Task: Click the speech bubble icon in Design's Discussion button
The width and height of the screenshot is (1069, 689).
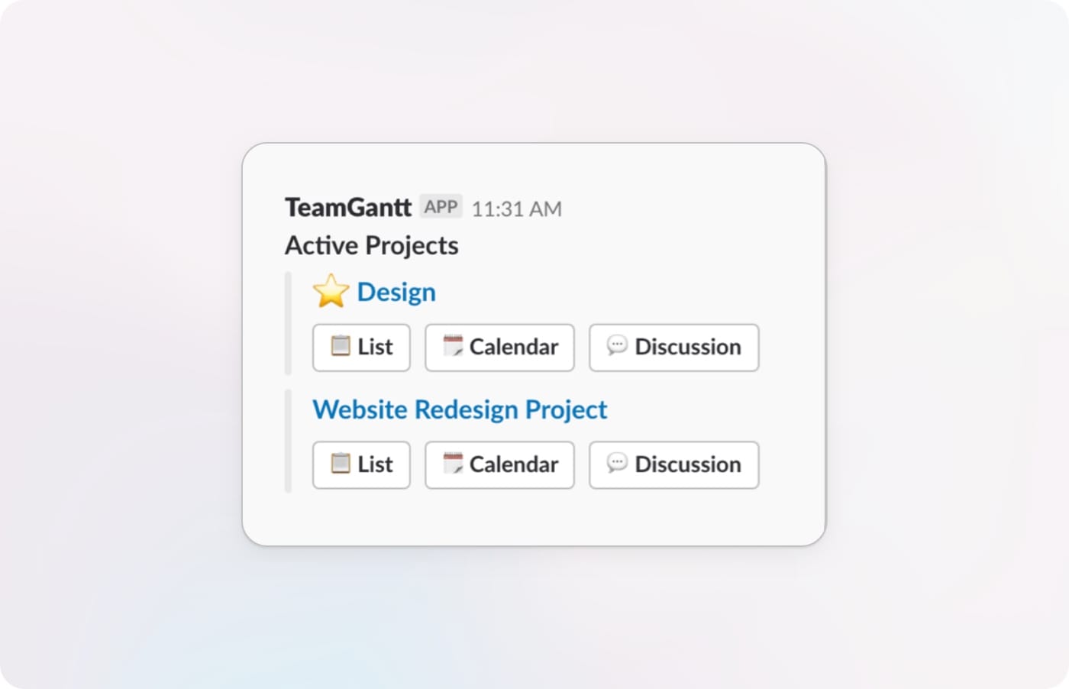Action: coord(617,346)
